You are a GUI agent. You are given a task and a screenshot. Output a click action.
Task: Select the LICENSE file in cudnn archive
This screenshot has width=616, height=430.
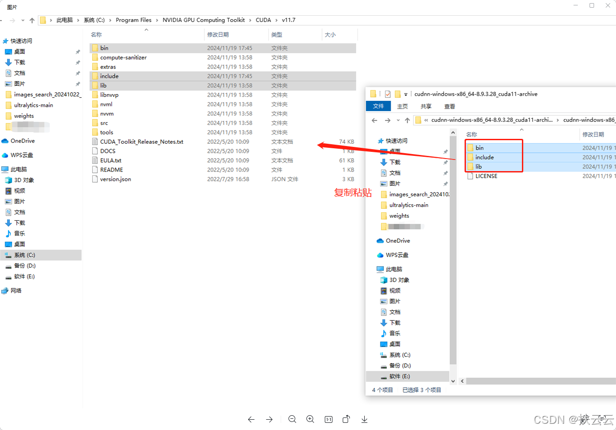pyautogui.click(x=540, y=176)
